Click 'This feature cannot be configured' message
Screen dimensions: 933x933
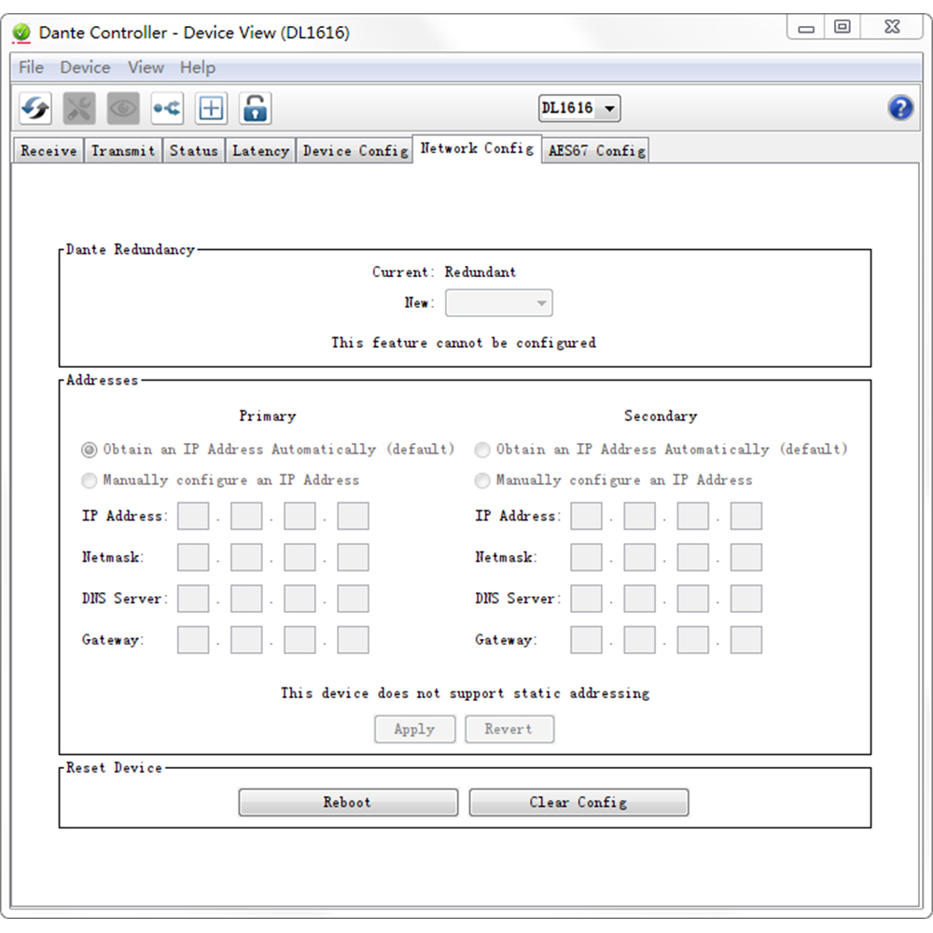coord(464,342)
